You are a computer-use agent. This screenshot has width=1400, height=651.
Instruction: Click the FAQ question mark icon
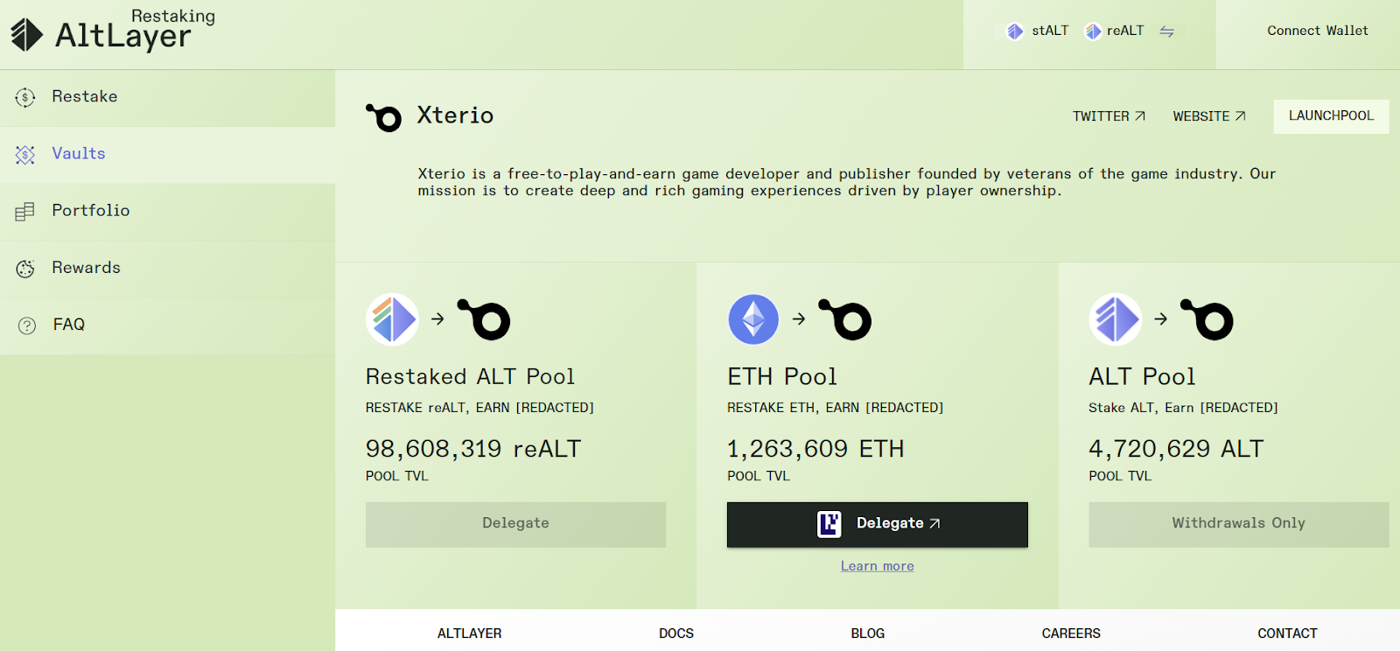click(27, 325)
